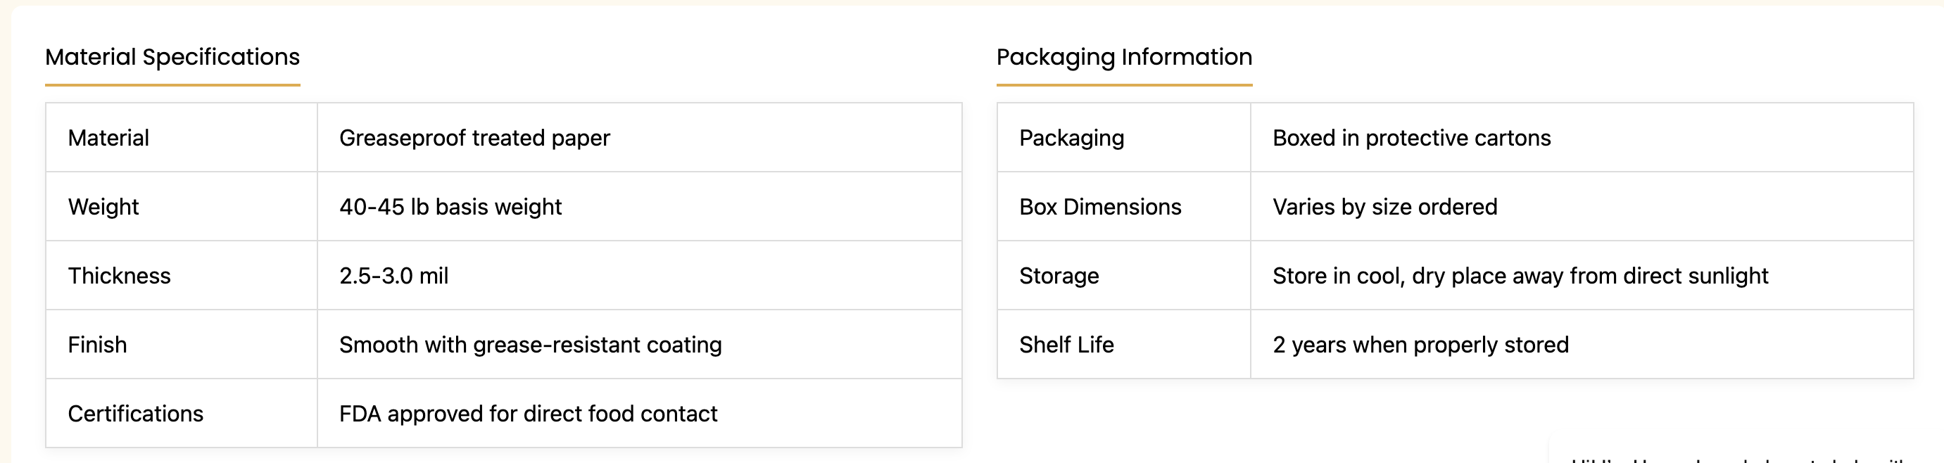Select the Finish row label
Viewport: 1944px width, 463px height.
tap(97, 345)
